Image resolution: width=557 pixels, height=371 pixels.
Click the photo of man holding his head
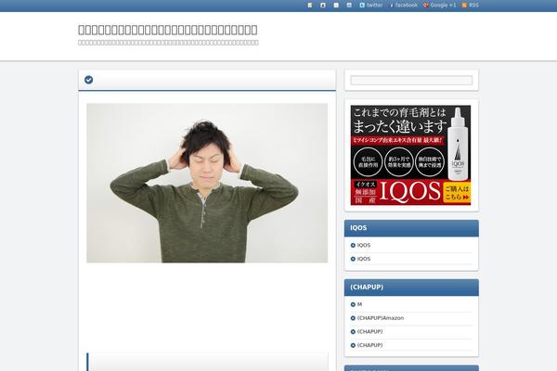click(x=207, y=183)
